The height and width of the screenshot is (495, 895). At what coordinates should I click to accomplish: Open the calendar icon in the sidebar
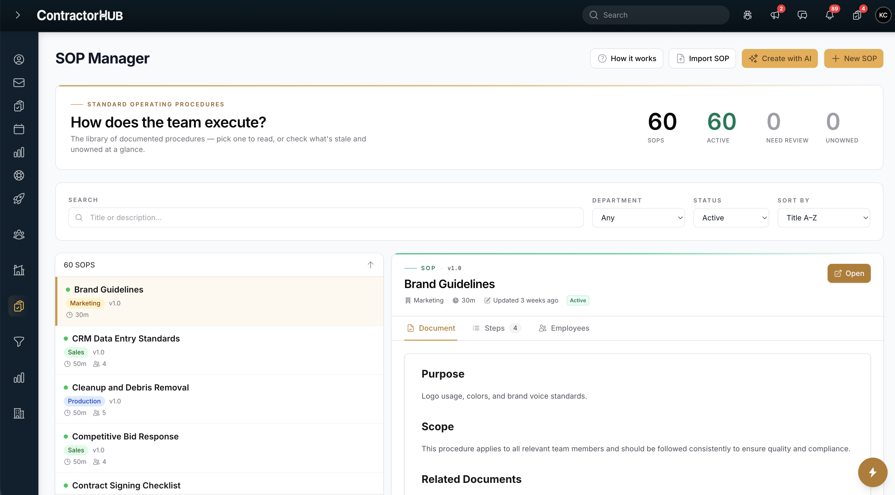(19, 129)
